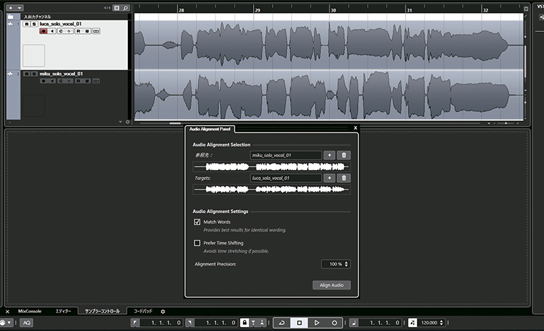The width and height of the screenshot is (544, 331).
Task: Switch to the コードパッド tab
Action: pos(143,311)
